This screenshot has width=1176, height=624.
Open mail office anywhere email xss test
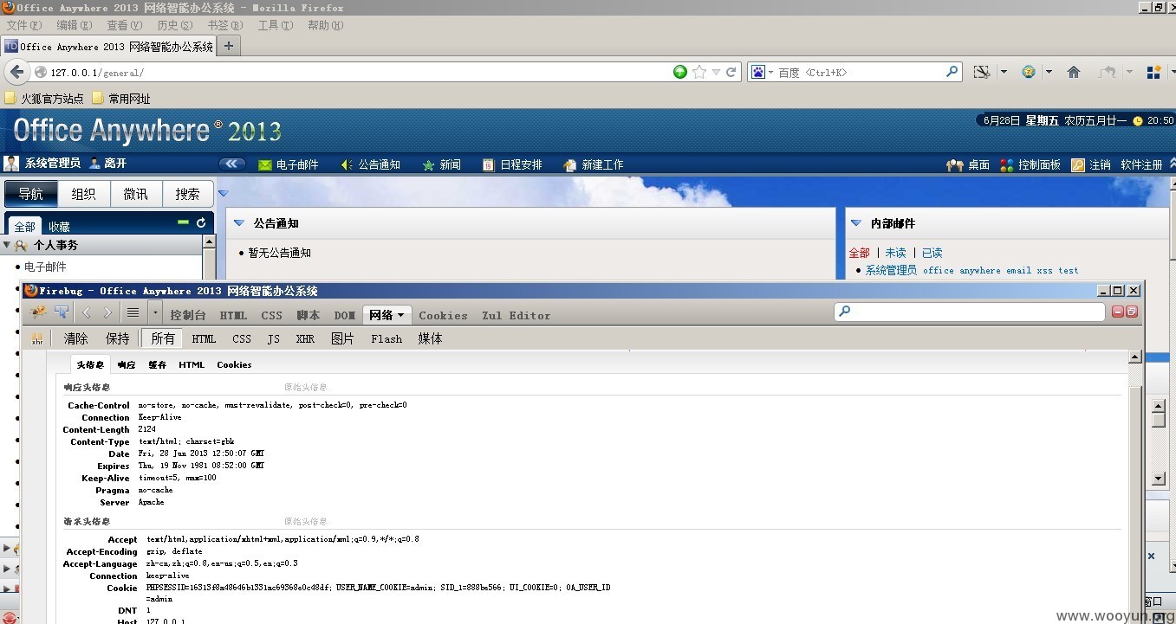pos(1000,270)
